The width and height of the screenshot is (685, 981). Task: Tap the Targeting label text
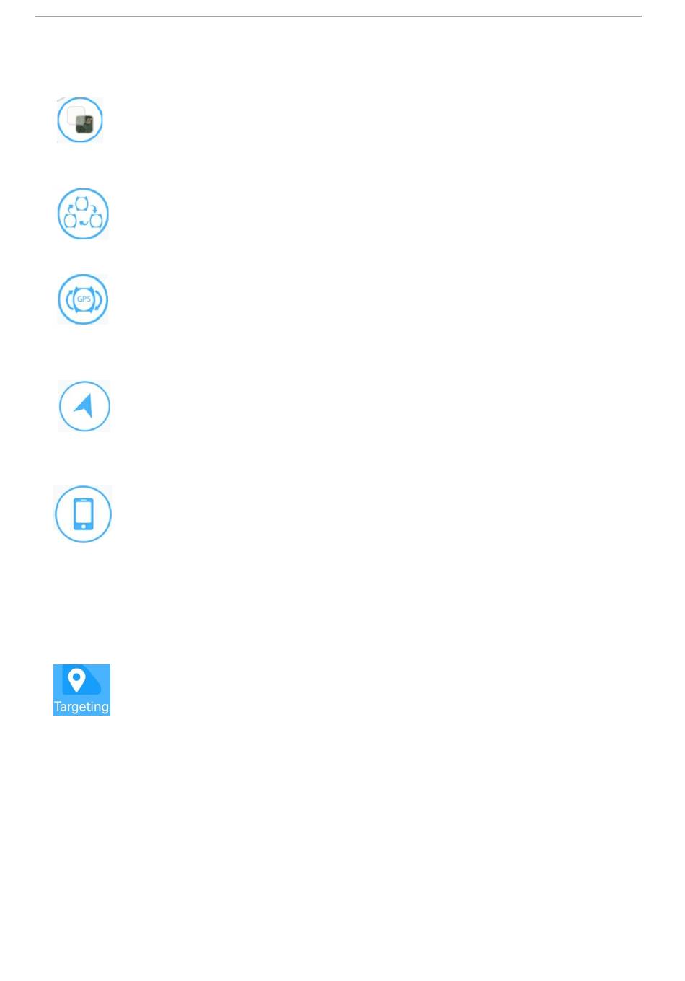click(x=81, y=706)
